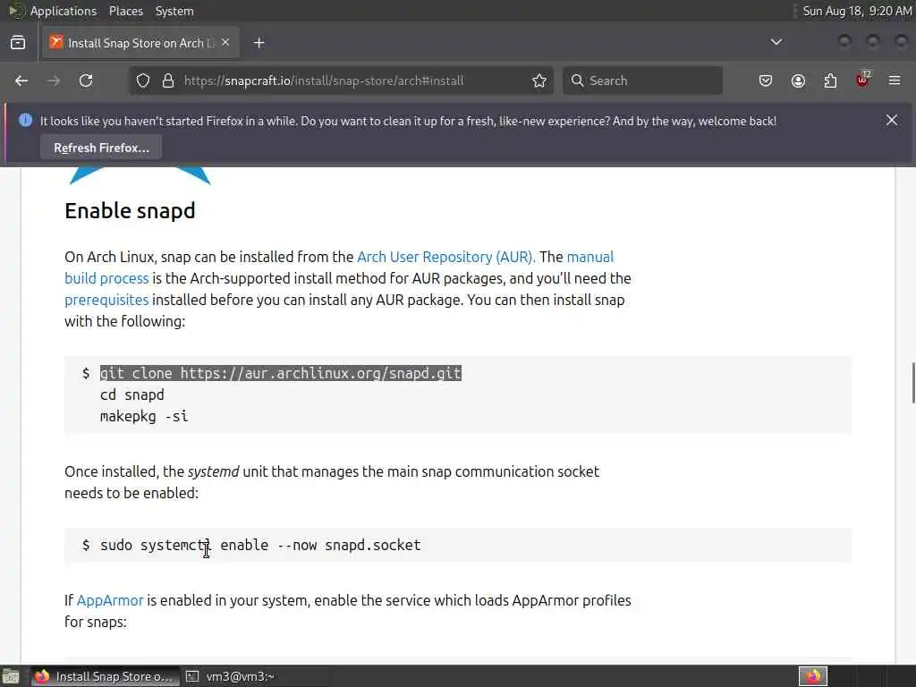The height and width of the screenshot is (687, 916).
Task: Bookmark this page with the star
Action: (539, 81)
